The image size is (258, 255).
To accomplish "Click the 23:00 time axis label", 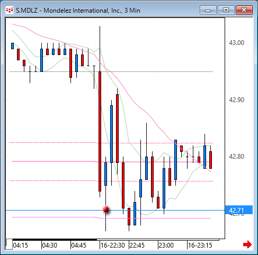I will tap(166, 245).
